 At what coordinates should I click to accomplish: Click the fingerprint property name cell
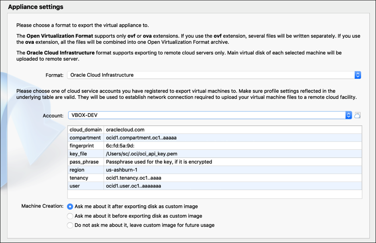tap(85, 146)
